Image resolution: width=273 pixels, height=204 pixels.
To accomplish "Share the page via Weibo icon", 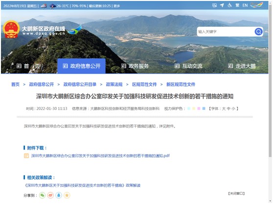I will coord(50,195).
